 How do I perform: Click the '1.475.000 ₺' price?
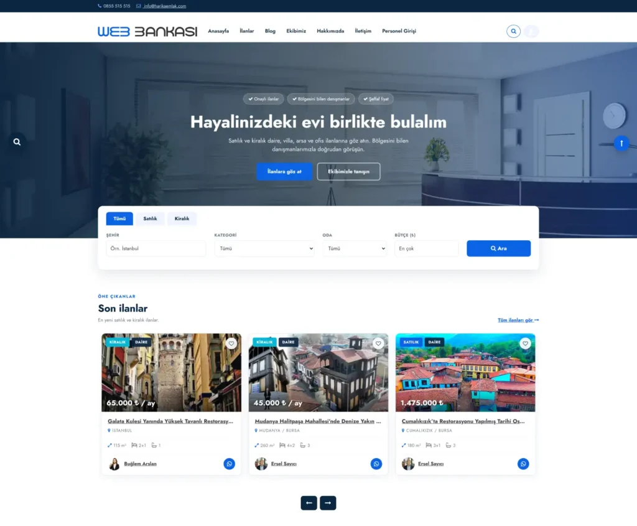pos(422,403)
